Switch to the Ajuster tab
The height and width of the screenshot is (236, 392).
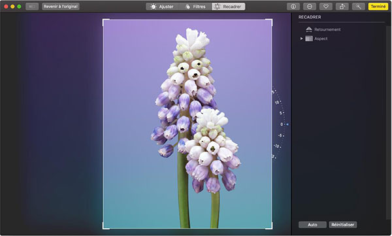pyautogui.click(x=163, y=7)
